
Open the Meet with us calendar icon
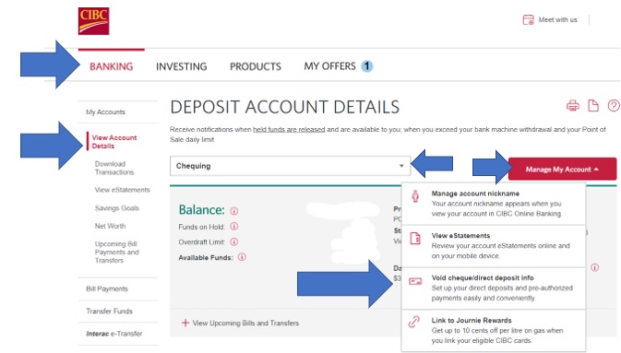click(529, 19)
